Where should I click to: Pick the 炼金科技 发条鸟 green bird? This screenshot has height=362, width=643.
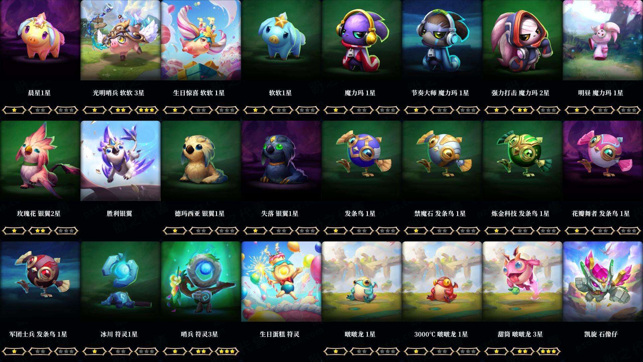coord(522,161)
